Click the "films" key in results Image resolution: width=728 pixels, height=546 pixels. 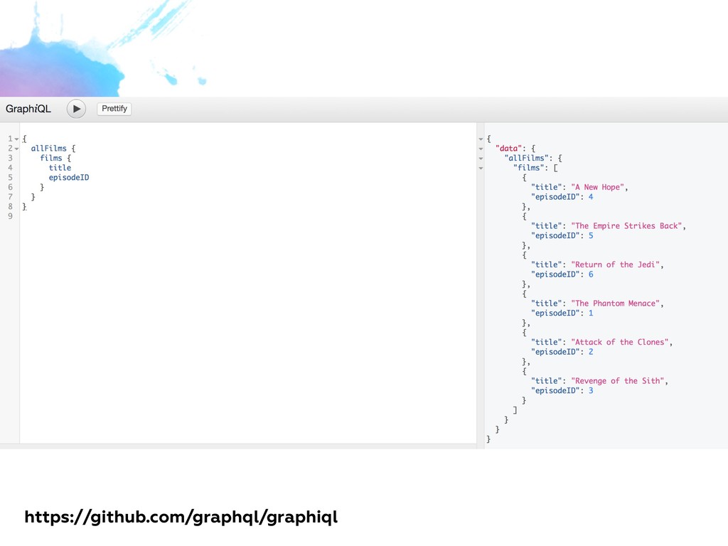tap(529, 168)
